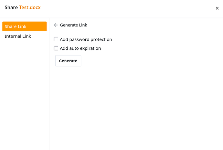This screenshot has width=223, height=150.
Task: Toggle auto expiration for the share link
Action: 56,48
